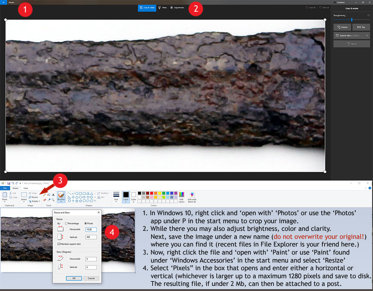
Task: Click the bottom-right crop corner handle
Action: [325, 172]
